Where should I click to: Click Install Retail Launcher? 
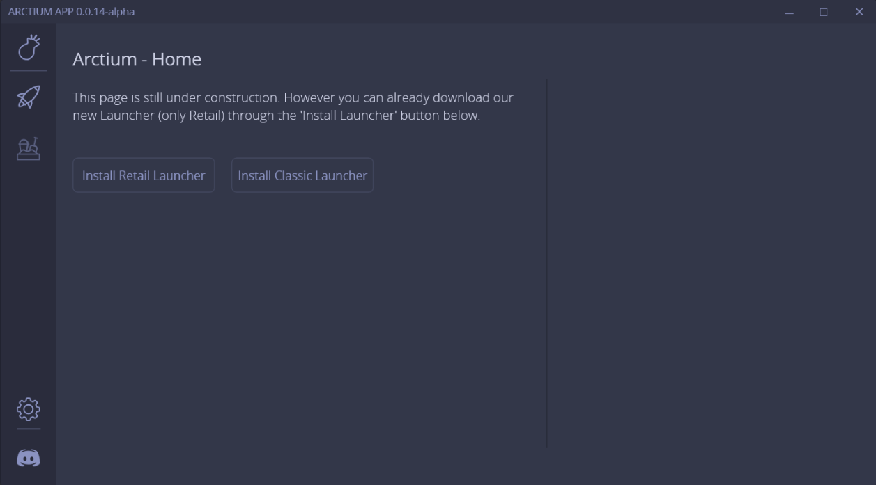click(143, 175)
